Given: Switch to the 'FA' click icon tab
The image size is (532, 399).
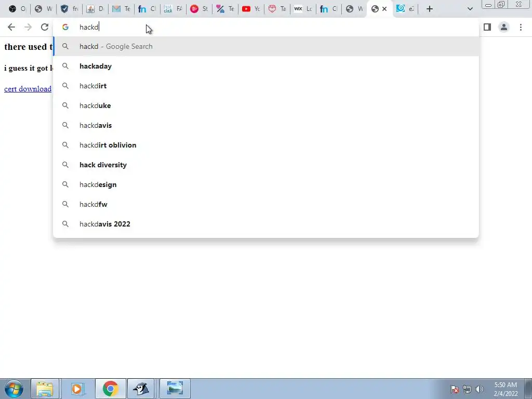Looking at the screenshot, I should pyautogui.click(x=173, y=9).
